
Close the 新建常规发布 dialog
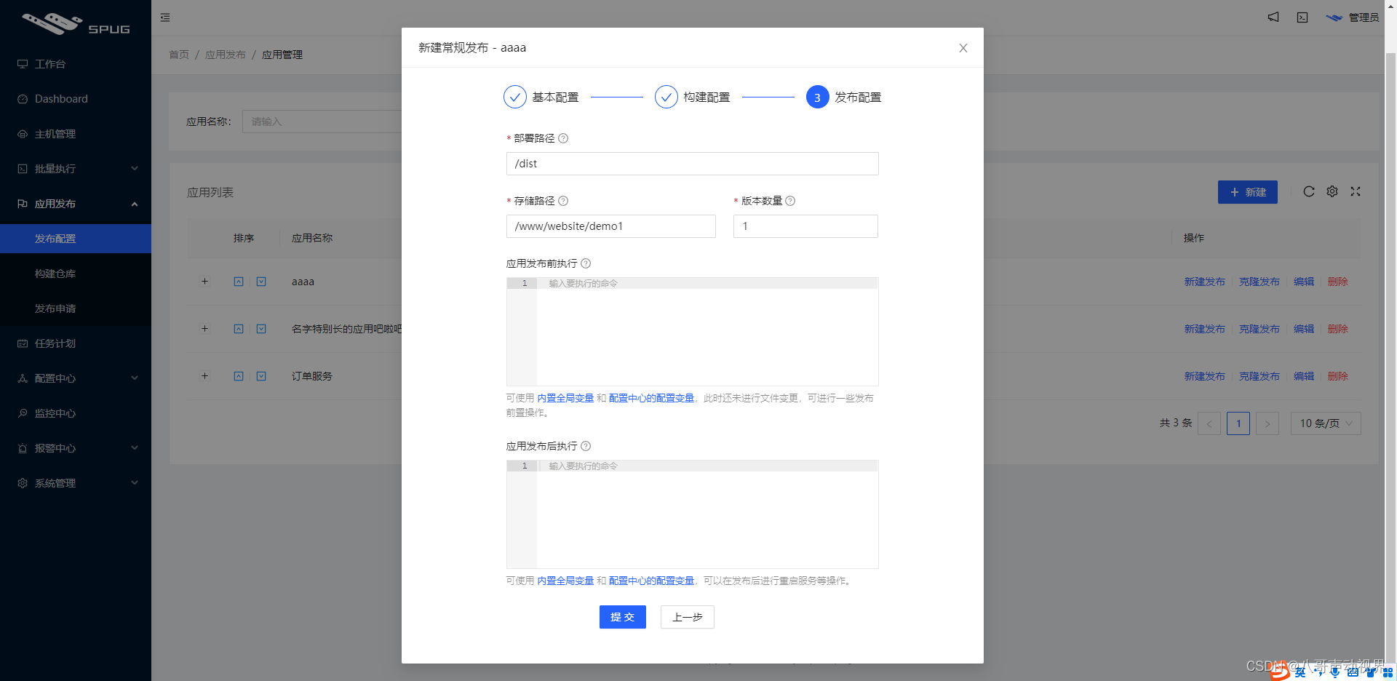963,48
